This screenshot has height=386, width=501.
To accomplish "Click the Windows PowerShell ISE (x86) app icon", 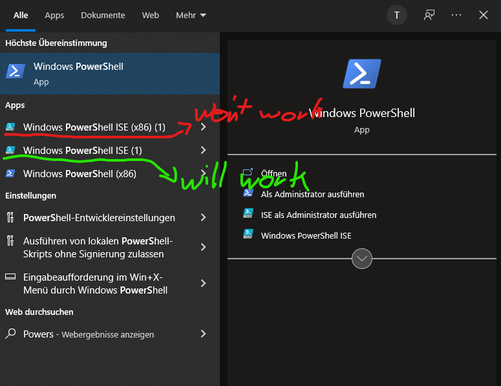I will tap(10, 127).
